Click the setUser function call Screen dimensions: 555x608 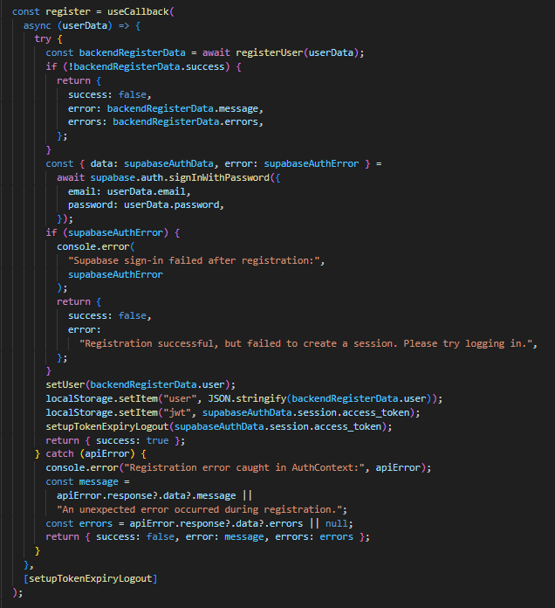tap(65, 384)
